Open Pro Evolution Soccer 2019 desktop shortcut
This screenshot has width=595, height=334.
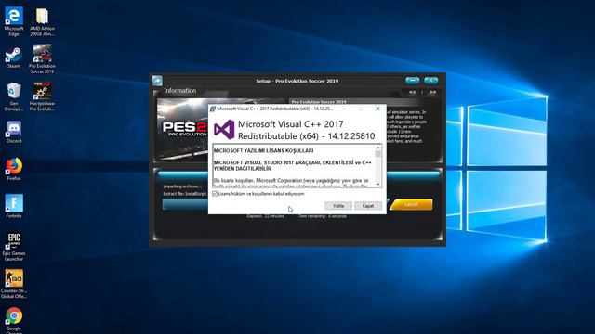coord(42,58)
